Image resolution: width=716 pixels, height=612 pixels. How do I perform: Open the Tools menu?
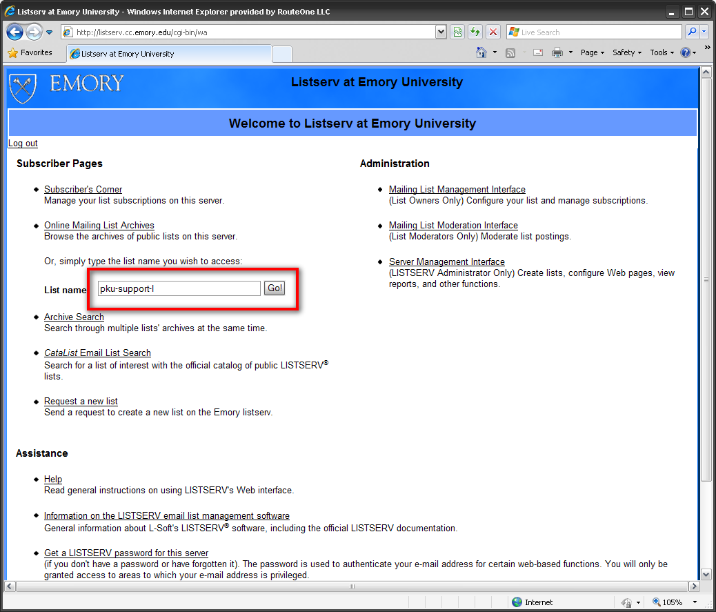point(662,52)
